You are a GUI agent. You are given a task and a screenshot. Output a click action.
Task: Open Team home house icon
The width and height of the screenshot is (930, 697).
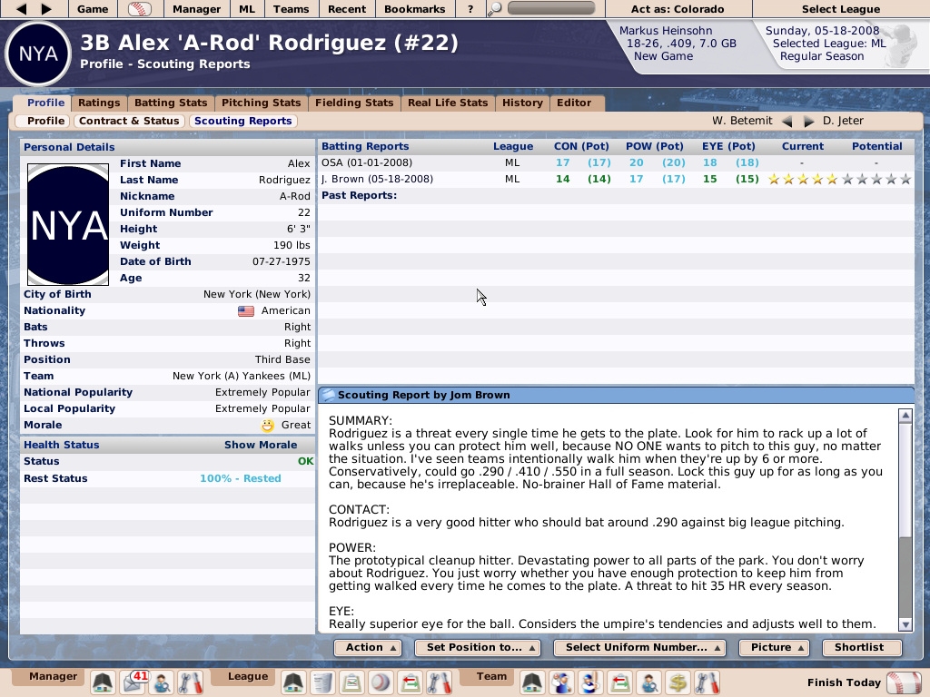click(532, 682)
